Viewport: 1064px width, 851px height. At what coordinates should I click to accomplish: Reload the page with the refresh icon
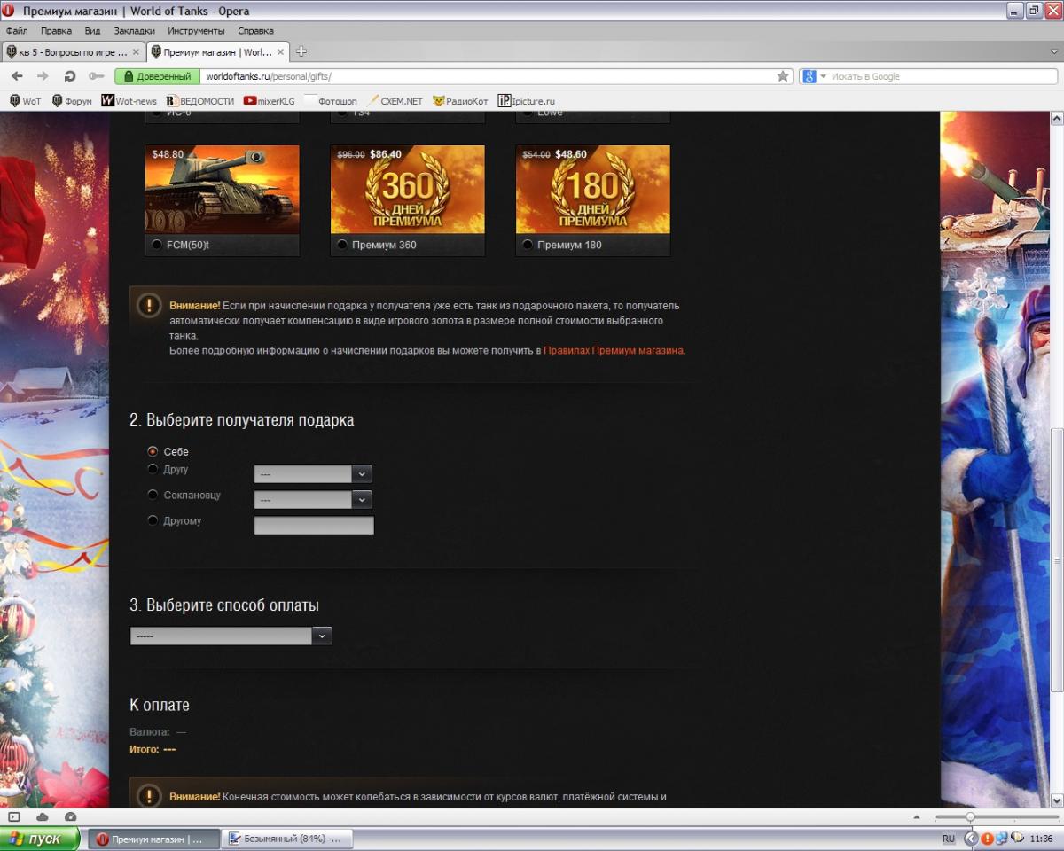click(x=70, y=76)
